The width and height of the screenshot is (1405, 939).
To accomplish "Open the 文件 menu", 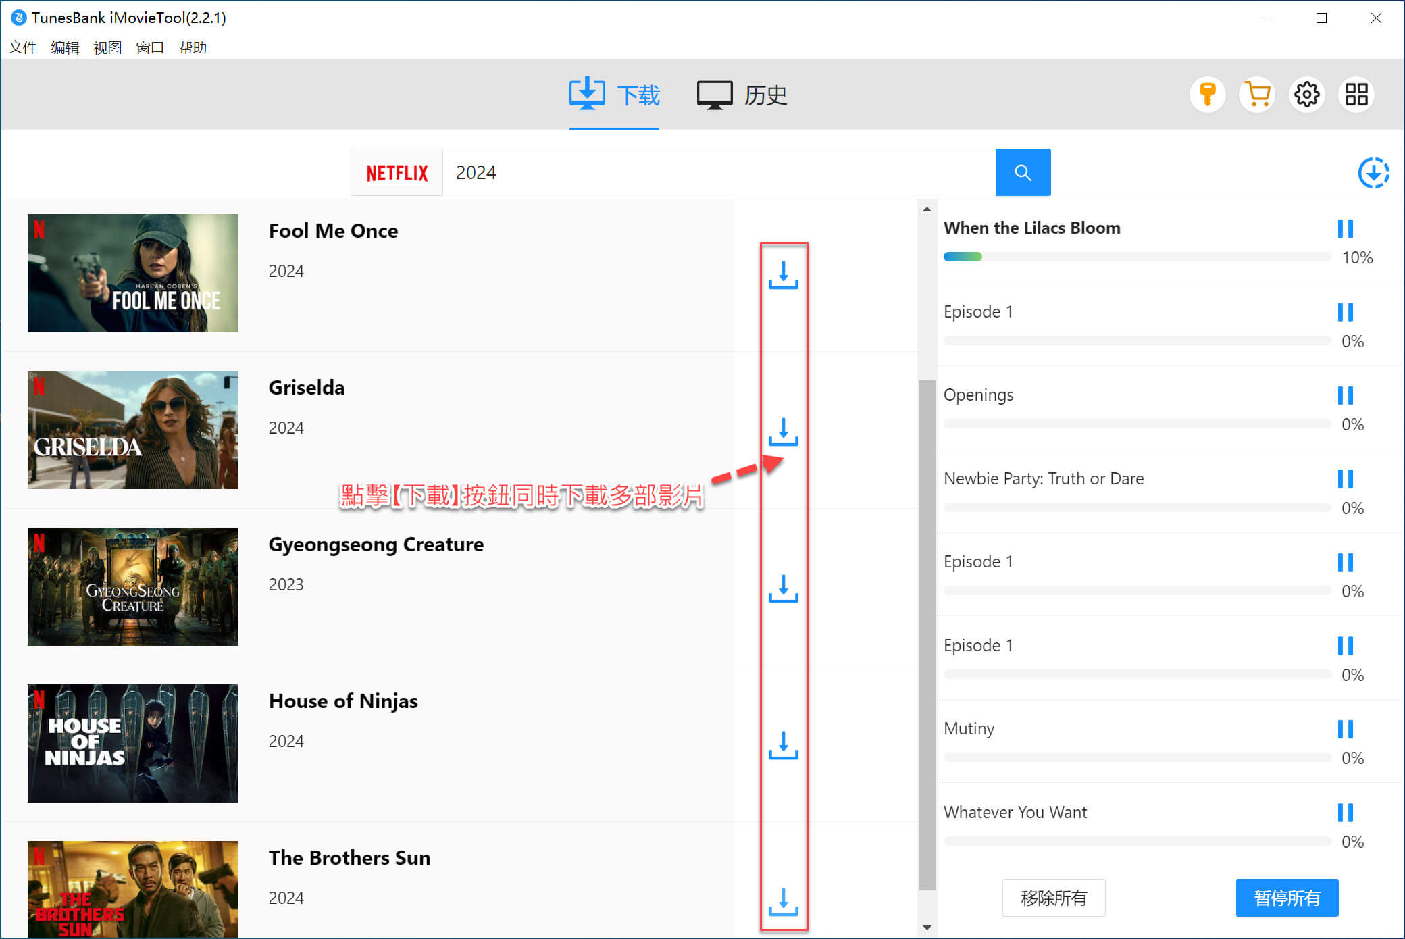I will [22, 47].
